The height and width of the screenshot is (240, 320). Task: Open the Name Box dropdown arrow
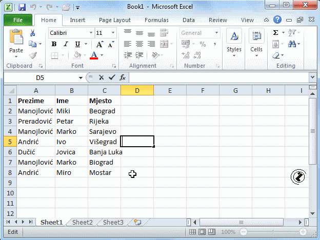[x=81, y=78]
